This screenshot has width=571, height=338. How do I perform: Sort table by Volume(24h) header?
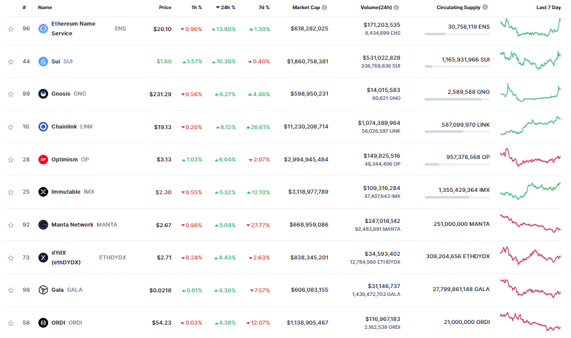pyautogui.click(x=376, y=8)
